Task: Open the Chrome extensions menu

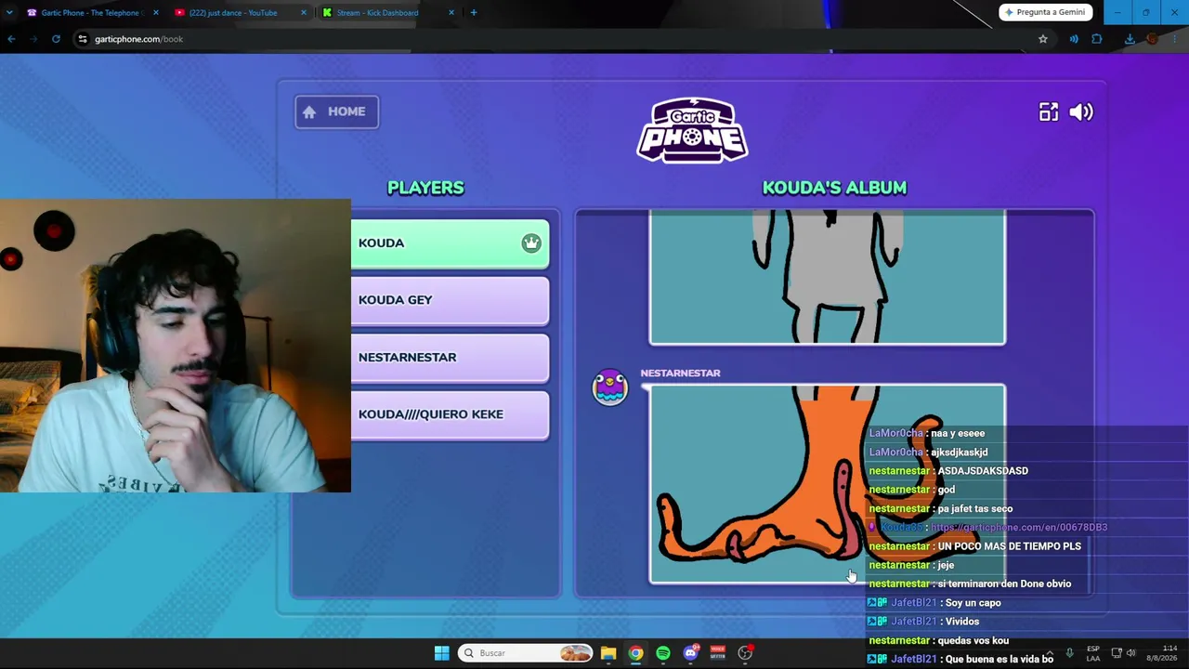Action: point(1097,39)
